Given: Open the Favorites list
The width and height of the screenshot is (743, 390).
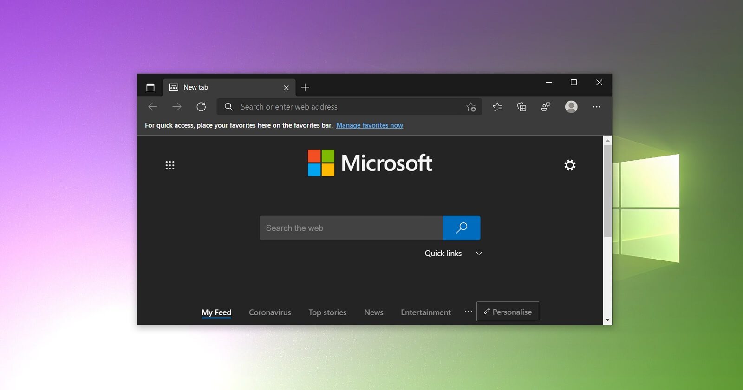Looking at the screenshot, I should (497, 107).
